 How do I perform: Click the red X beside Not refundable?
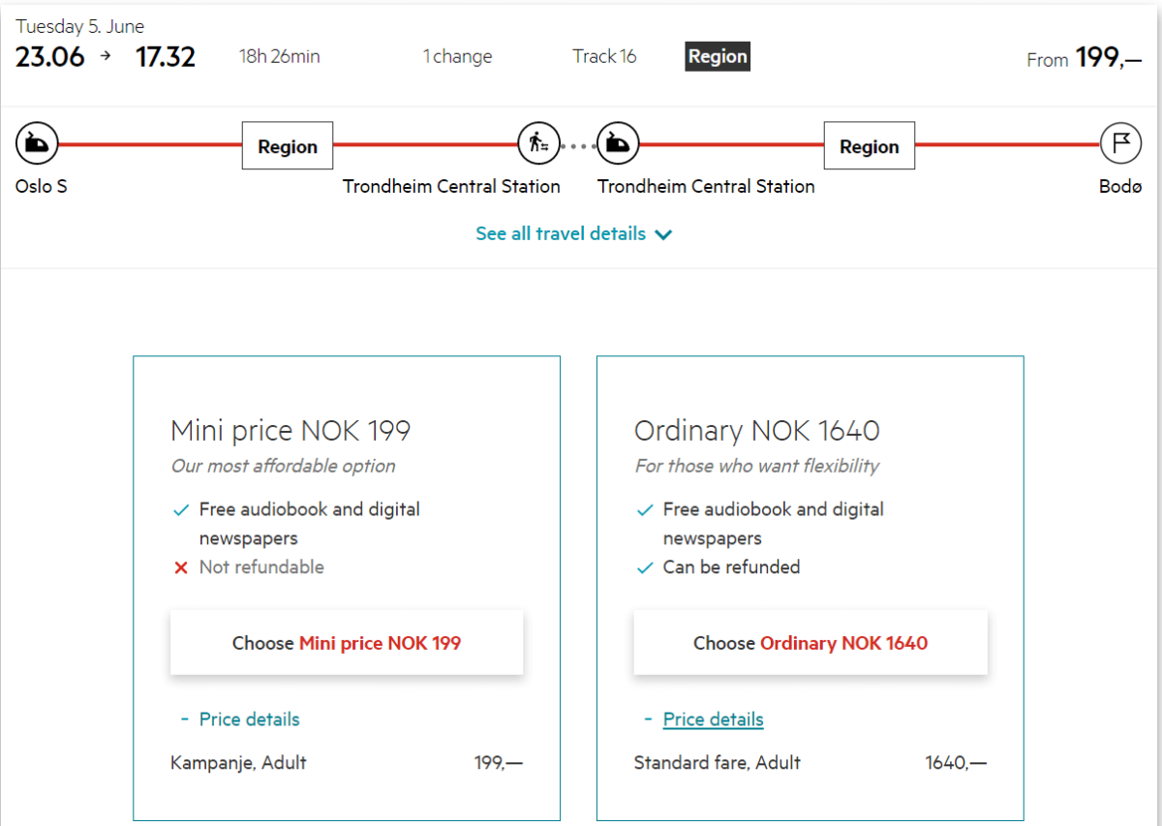(180, 568)
